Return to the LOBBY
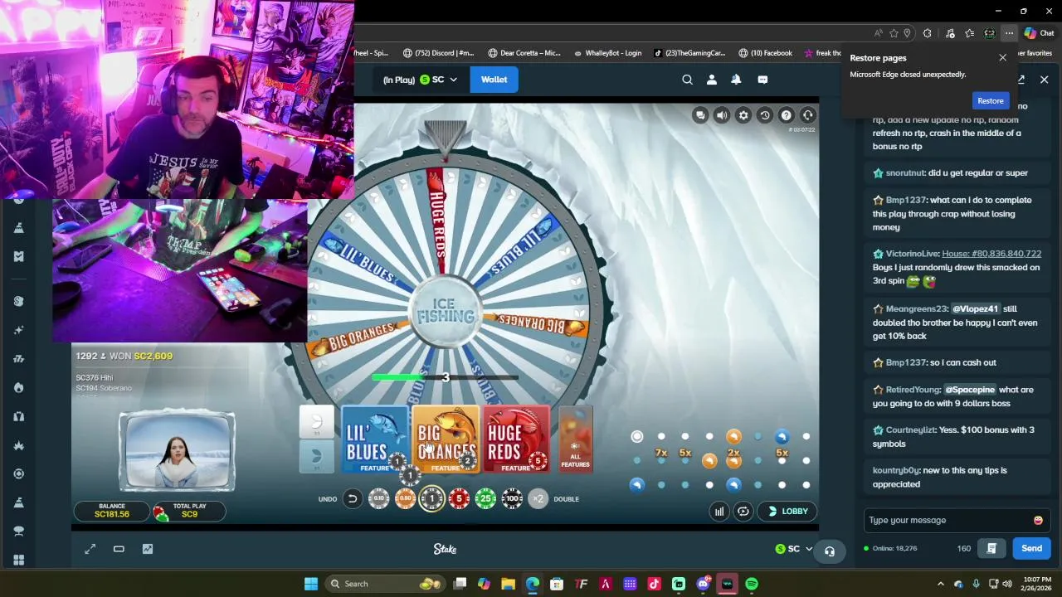This screenshot has height=597, width=1062. coord(787,512)
